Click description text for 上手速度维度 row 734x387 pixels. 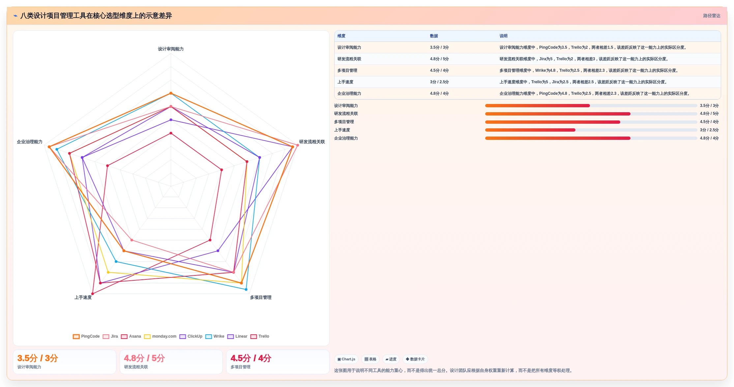[584, 82]
